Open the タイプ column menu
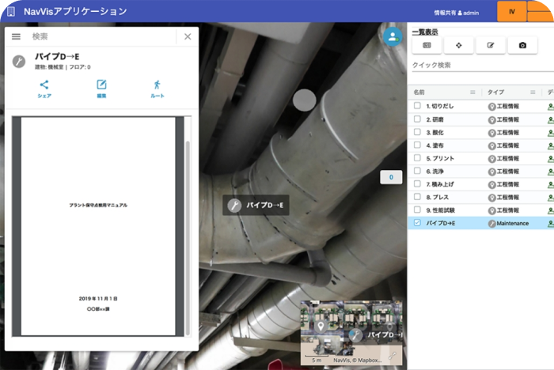This screenshot has width=554, height=370. [534, 92]
